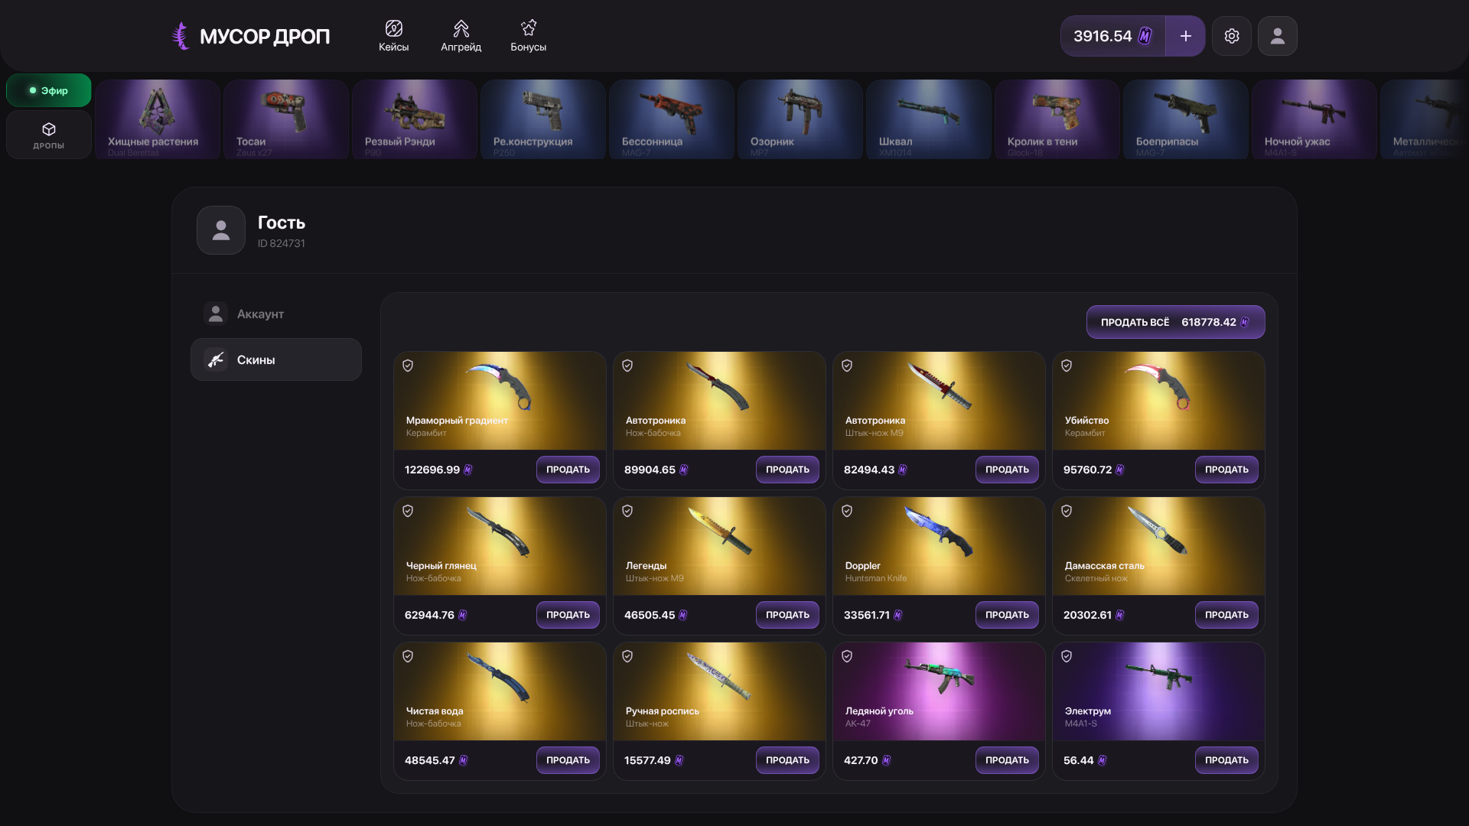Open settings gear icon

[1232, 36]
